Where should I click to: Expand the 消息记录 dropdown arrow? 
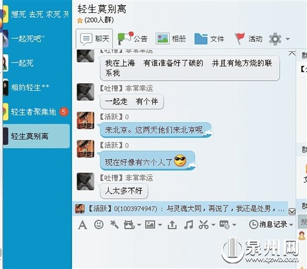[291, 225]
